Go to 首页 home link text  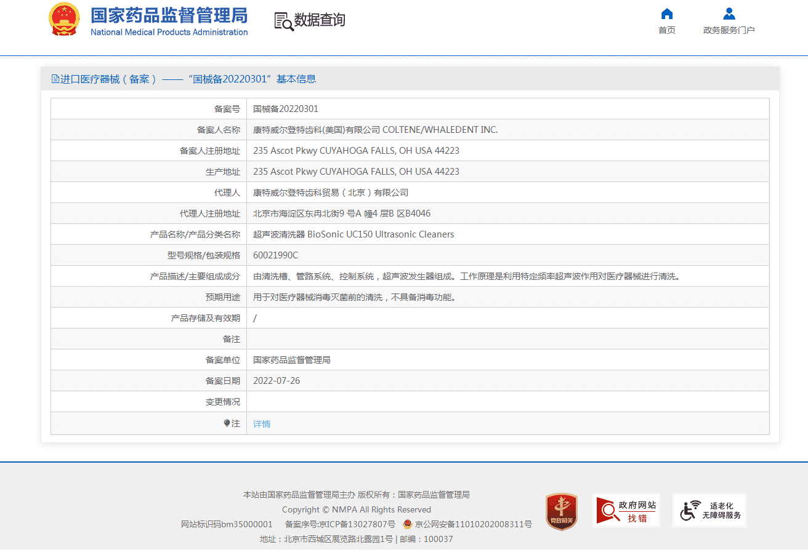[x=667, y=30]
